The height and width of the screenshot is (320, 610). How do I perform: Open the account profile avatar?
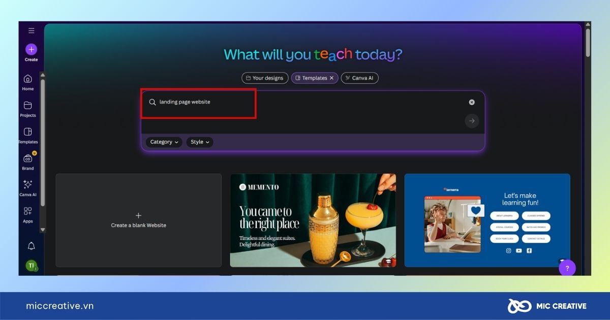click(x=31, y=265)
